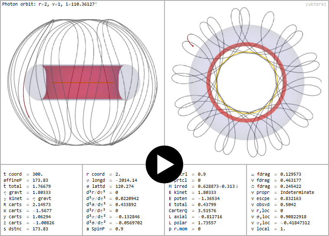Click the 'v fdrag = 0.463177' row

pos(276,180)
